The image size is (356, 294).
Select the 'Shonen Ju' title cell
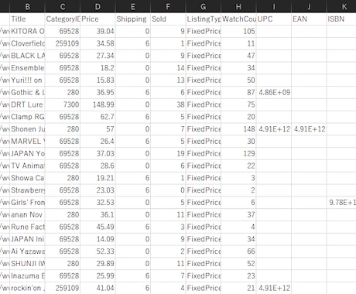[x=27, y=129]
